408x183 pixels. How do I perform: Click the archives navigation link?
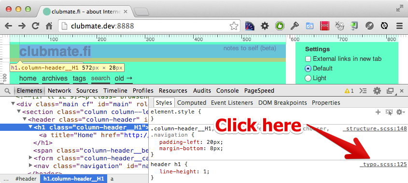55,78
